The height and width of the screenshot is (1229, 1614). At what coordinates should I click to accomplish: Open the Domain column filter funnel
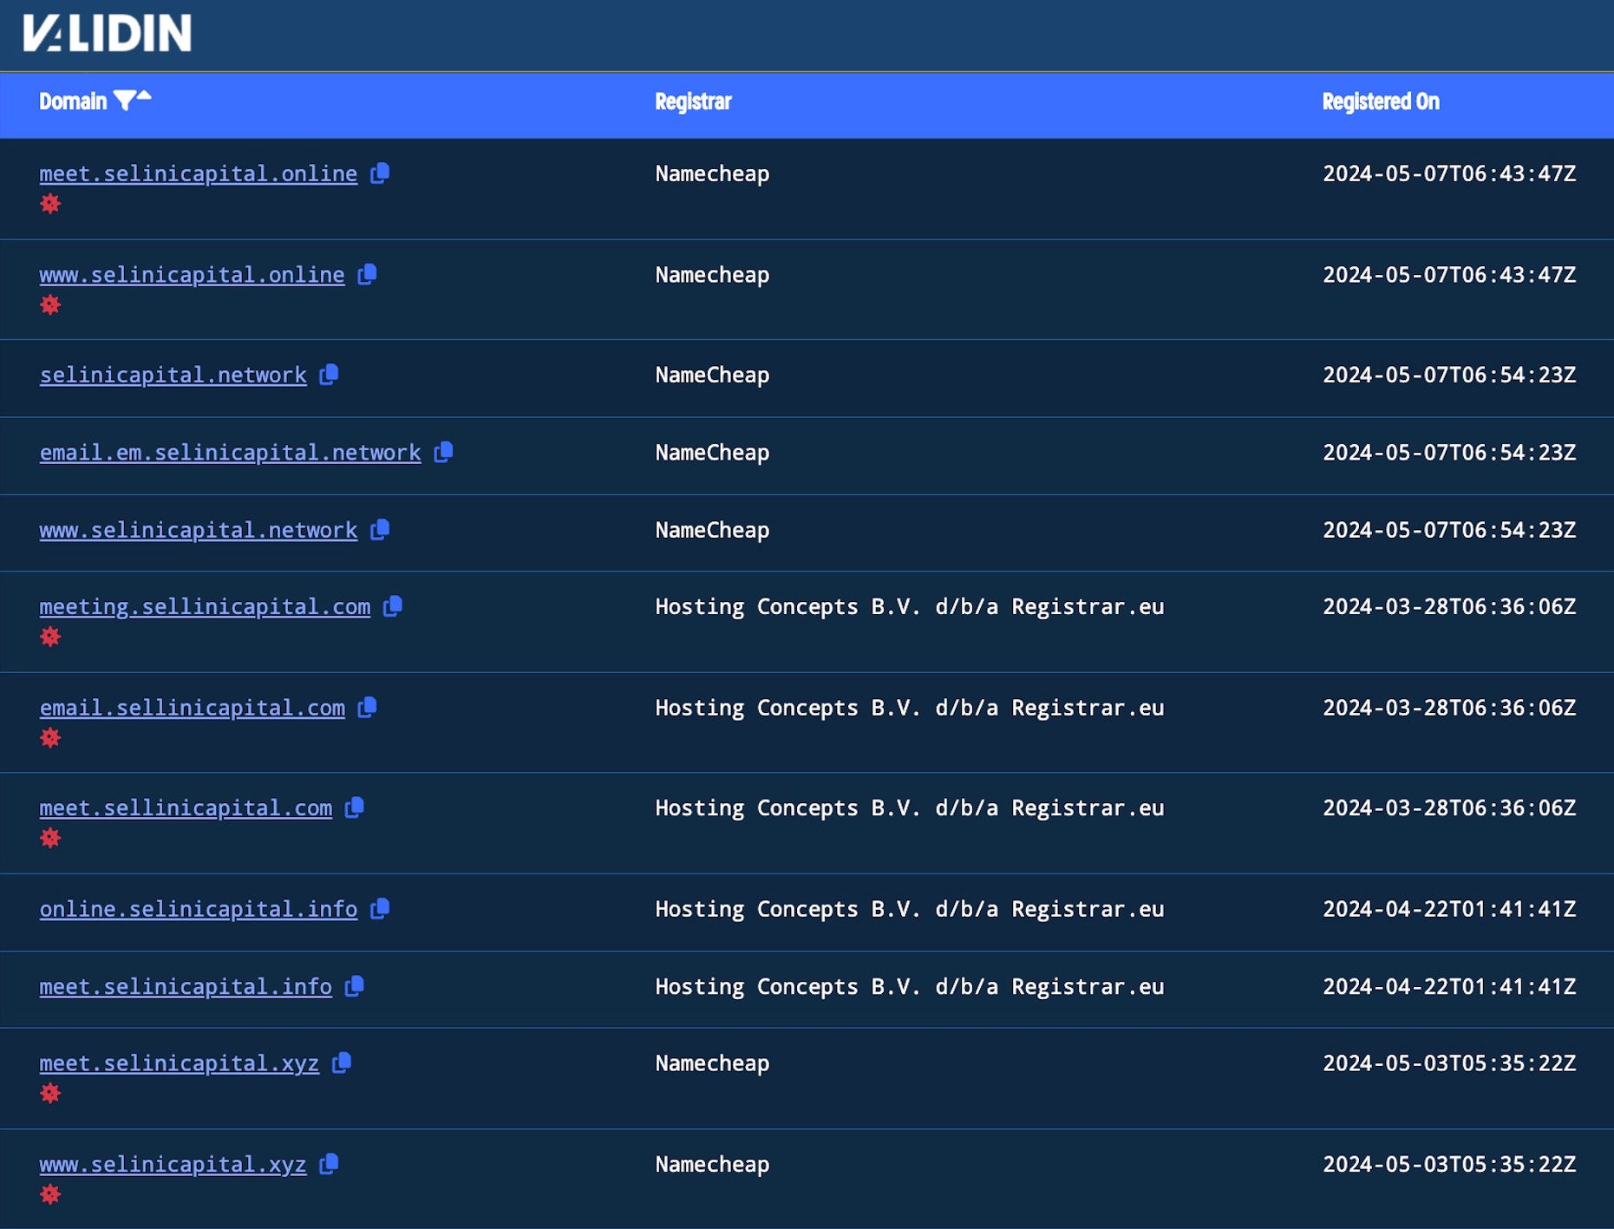tap(124, 101)
